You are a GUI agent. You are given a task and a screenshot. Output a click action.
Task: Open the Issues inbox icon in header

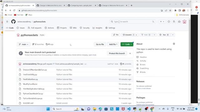169,21
